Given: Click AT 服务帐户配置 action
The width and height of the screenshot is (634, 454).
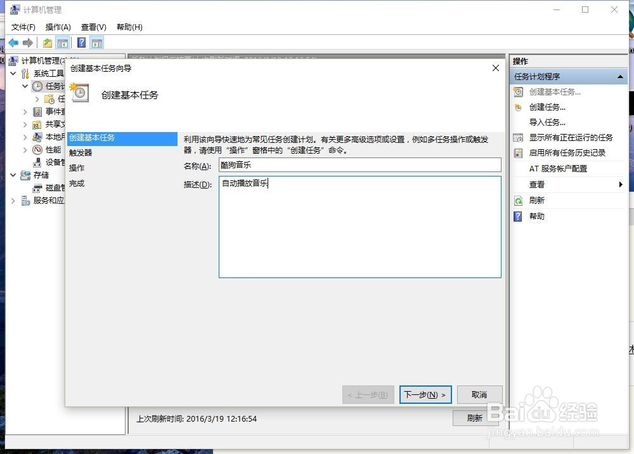Looking at the screenshot, I should pos(558,169).
